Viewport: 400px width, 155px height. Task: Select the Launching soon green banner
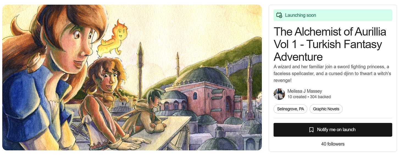tap(333, 15)
